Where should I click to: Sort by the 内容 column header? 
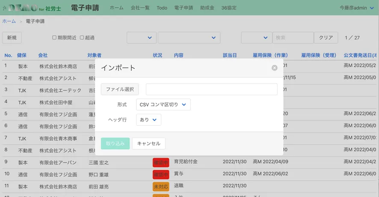179,55
